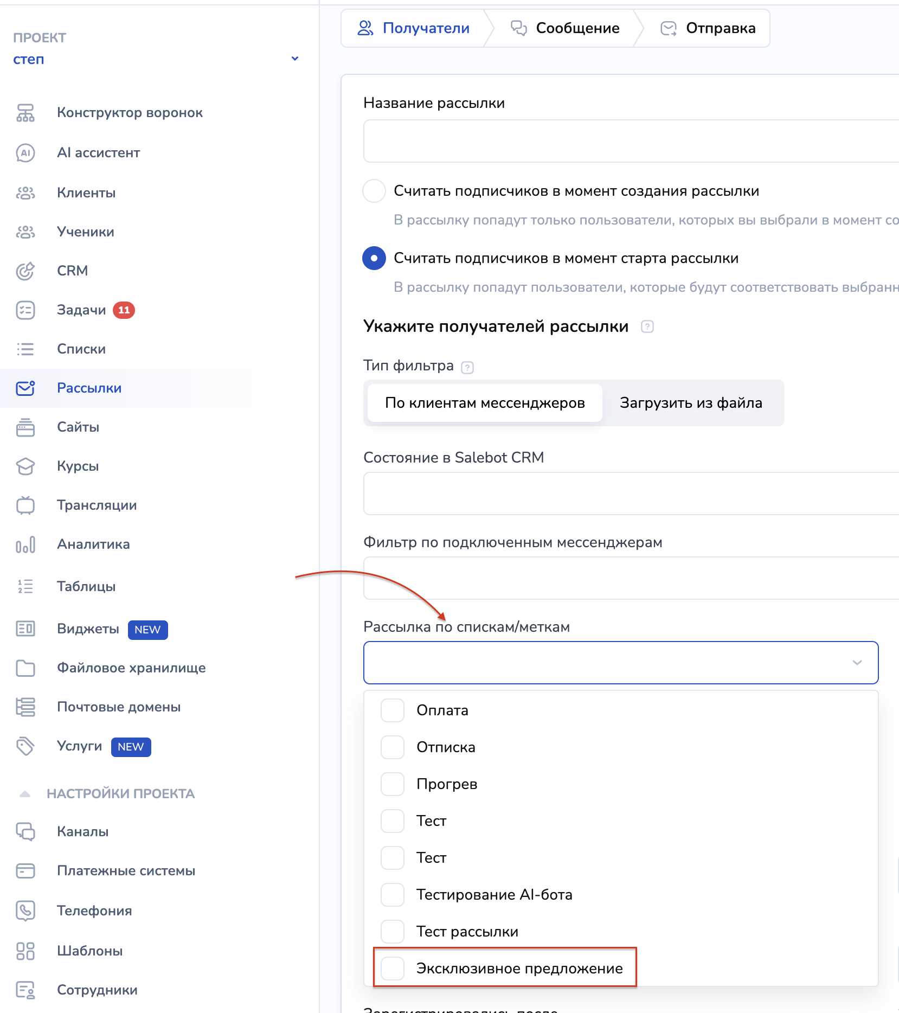Click help icon next to Тип фильтра
Viewport: 899px width, 1013px height.
click(467, 368)
